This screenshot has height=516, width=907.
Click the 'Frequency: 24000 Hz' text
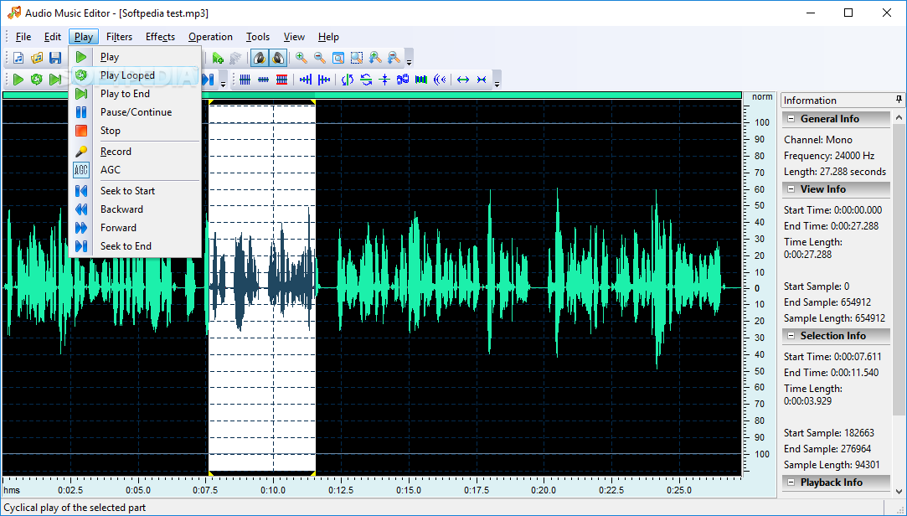pyautogui.click(x=829, y=156)
